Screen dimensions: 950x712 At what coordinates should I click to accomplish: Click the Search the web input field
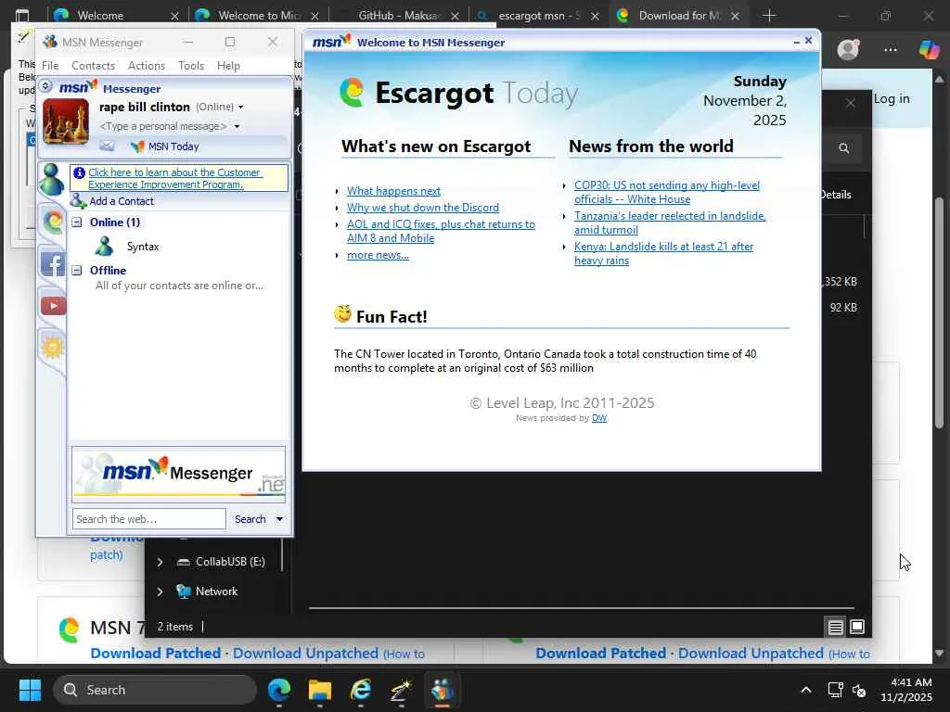(149, 519)
